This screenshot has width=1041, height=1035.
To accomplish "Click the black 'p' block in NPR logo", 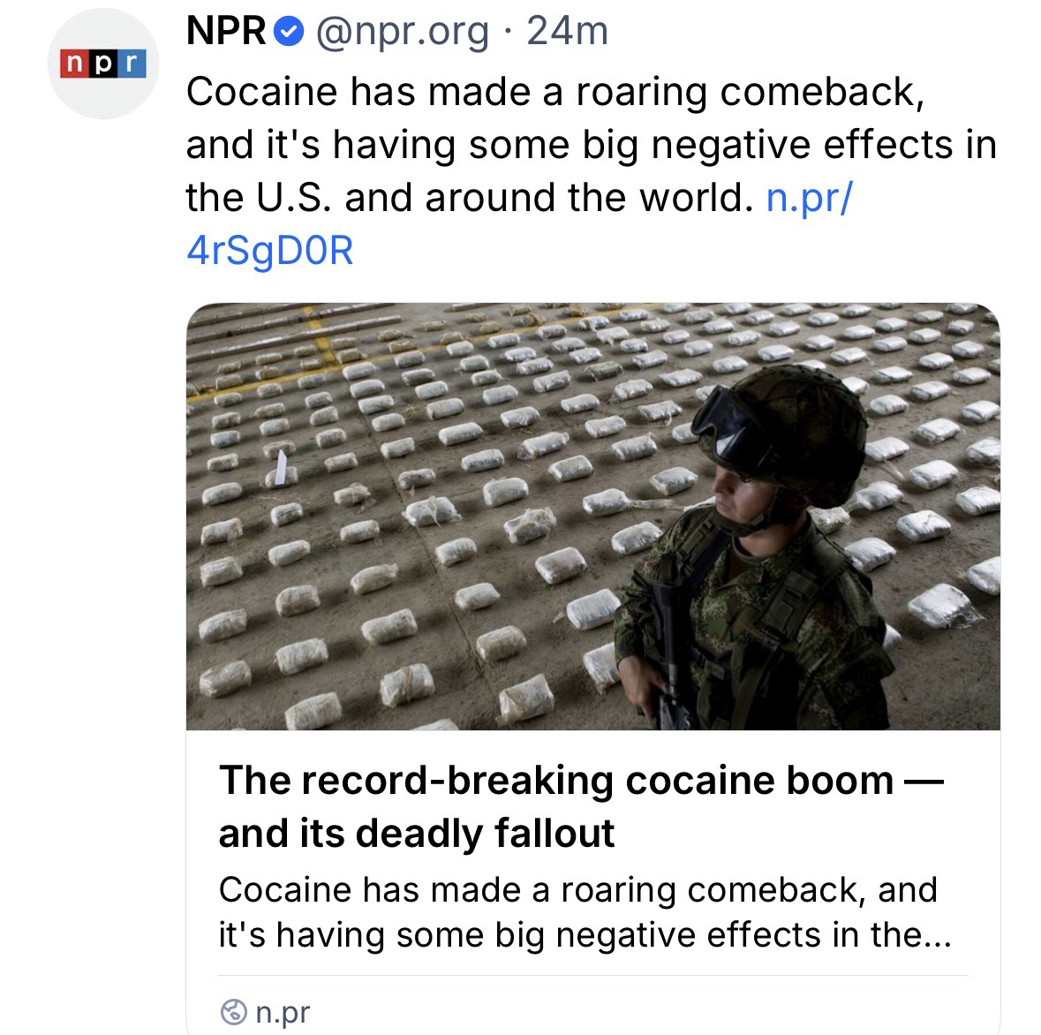I will (102, 64).
